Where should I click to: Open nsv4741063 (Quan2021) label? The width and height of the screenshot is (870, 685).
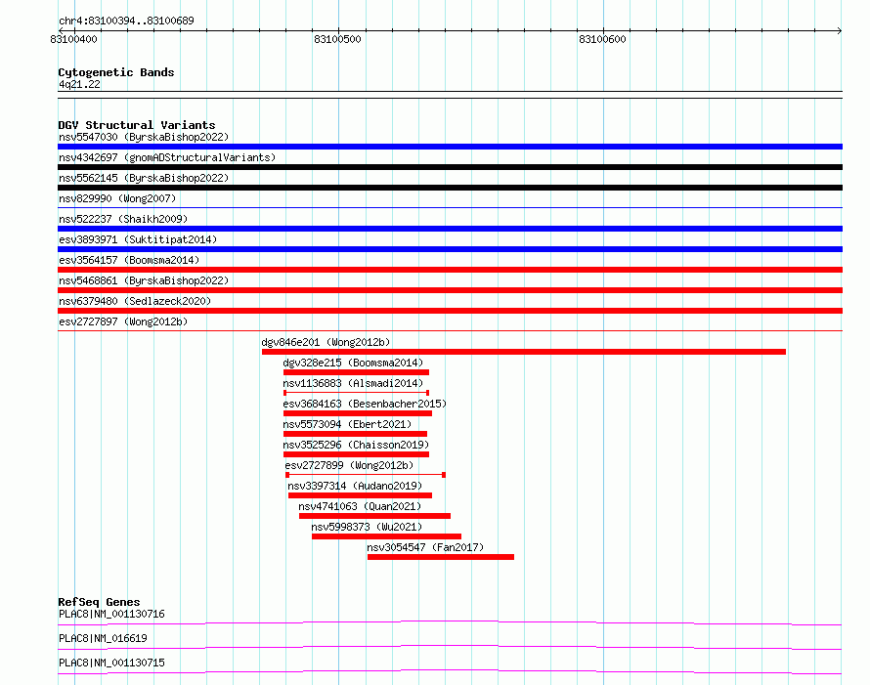pyautogui.click(x=360, y=506)
